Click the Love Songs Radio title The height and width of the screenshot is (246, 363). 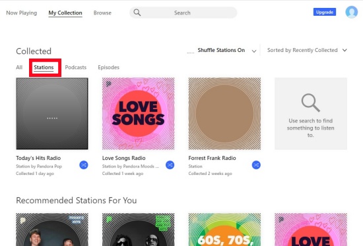[x=124, y=158]
